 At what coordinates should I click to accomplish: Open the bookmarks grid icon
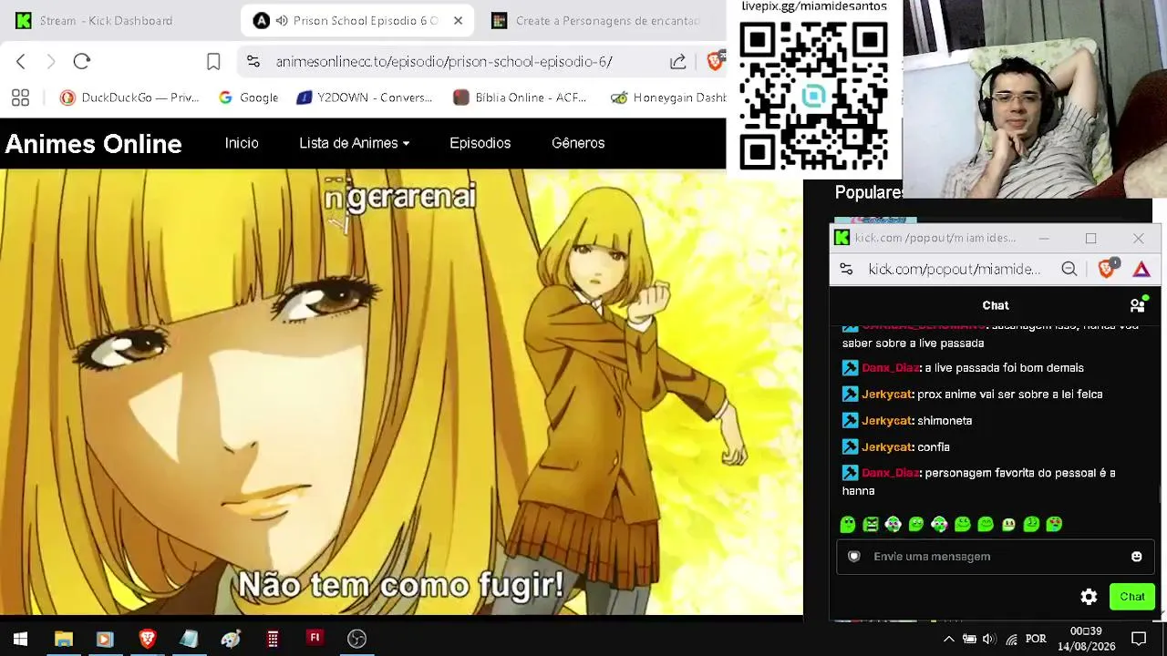20,97
